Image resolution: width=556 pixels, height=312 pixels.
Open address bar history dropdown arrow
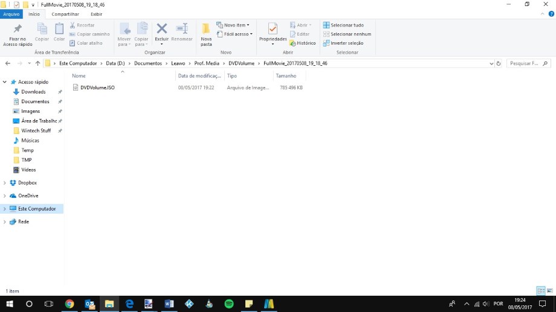[x=491, y=63]
